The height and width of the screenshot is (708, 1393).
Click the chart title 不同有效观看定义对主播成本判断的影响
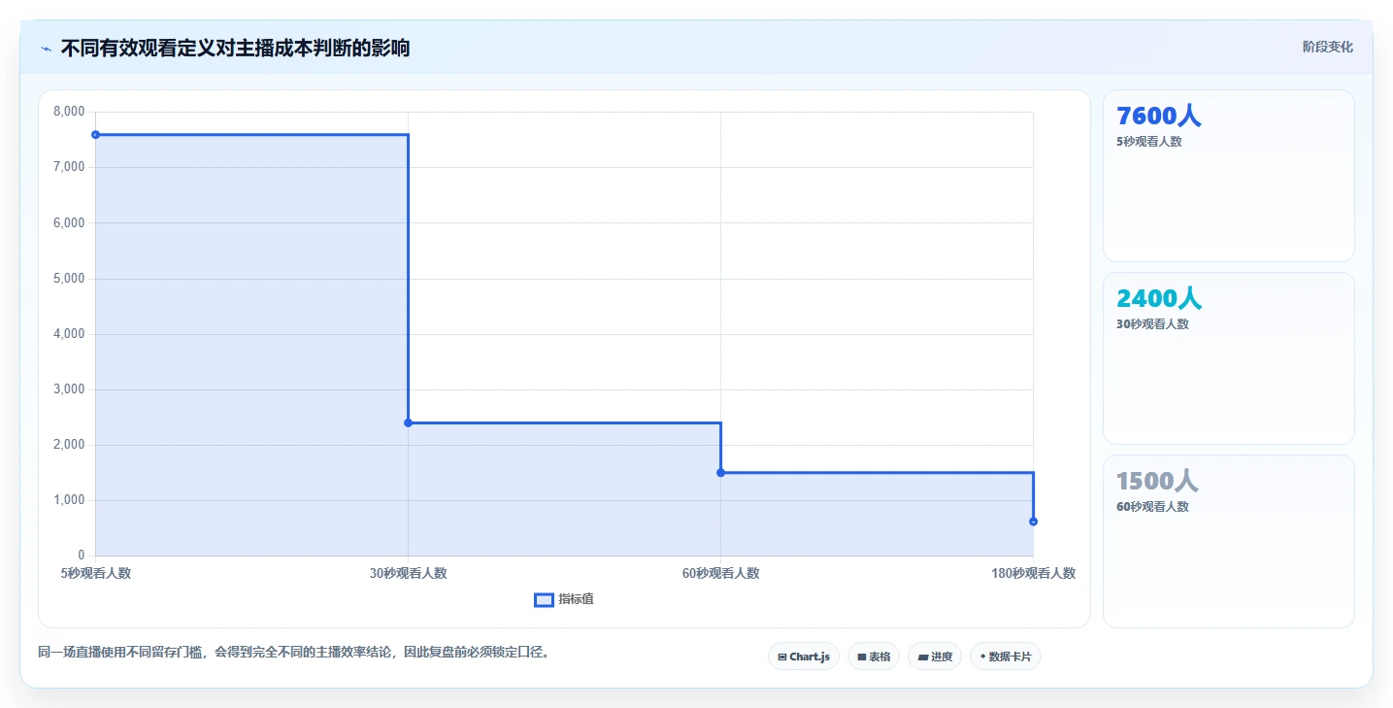coord(235,48)
